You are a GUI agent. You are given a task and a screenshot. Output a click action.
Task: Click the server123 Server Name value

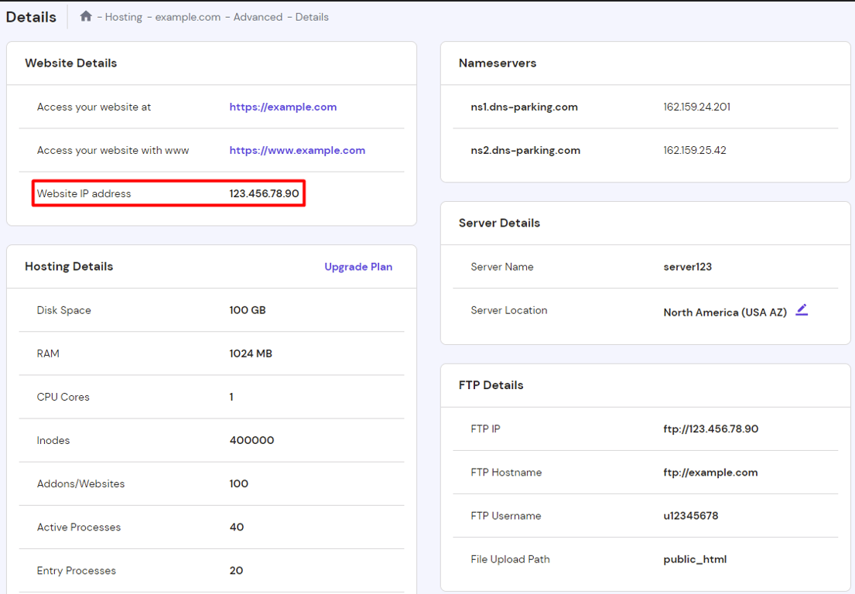coord(687,266)
